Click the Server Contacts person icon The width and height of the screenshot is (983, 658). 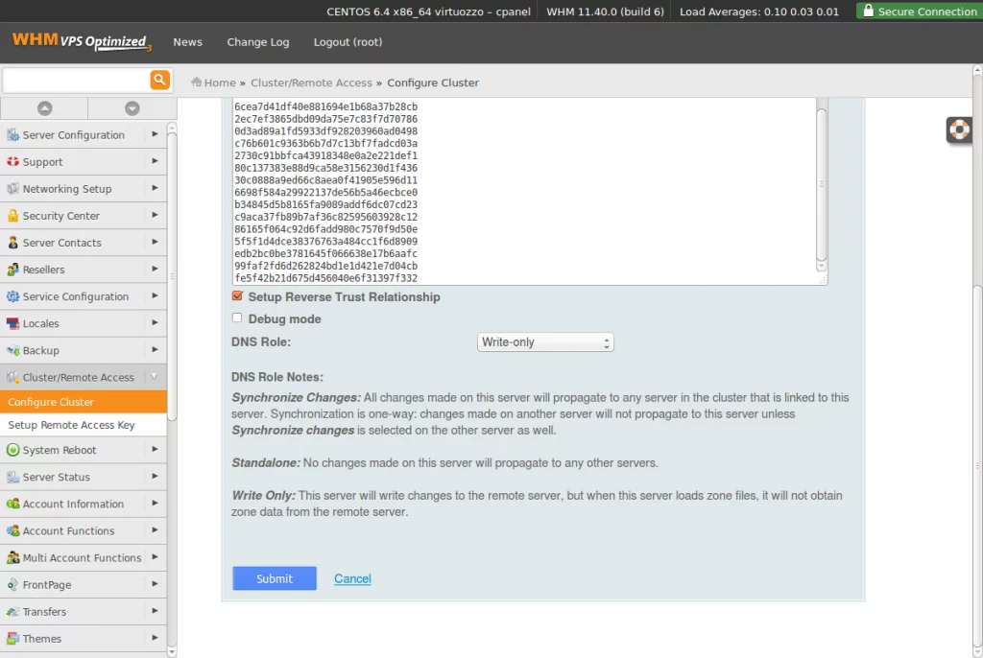click(12, 243)
